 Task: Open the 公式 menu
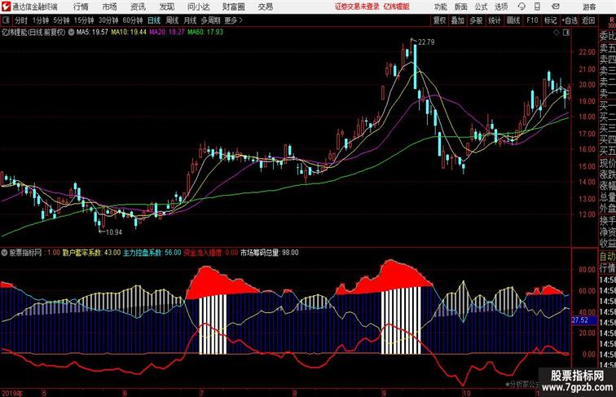pos(481,7)
